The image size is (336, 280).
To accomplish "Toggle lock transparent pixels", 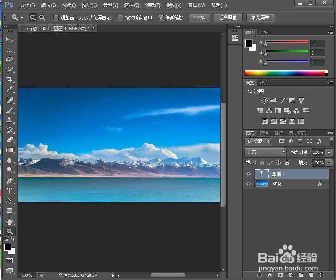I will [x=262, y=163].
